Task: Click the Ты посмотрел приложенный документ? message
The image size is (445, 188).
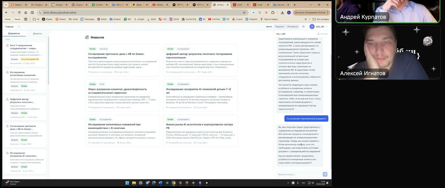Action: pos(306,118)
